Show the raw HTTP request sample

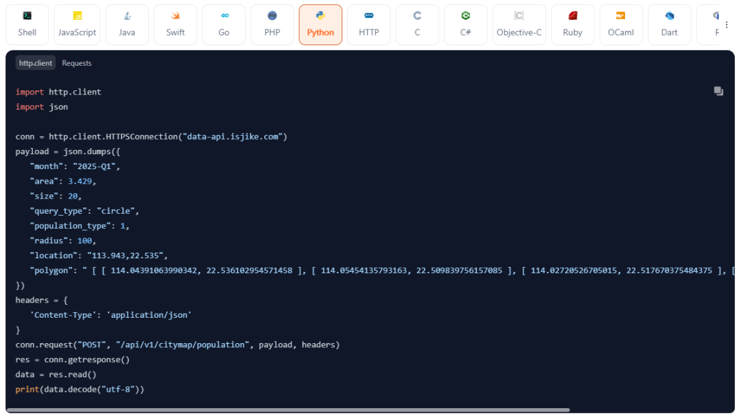[368, 25]
